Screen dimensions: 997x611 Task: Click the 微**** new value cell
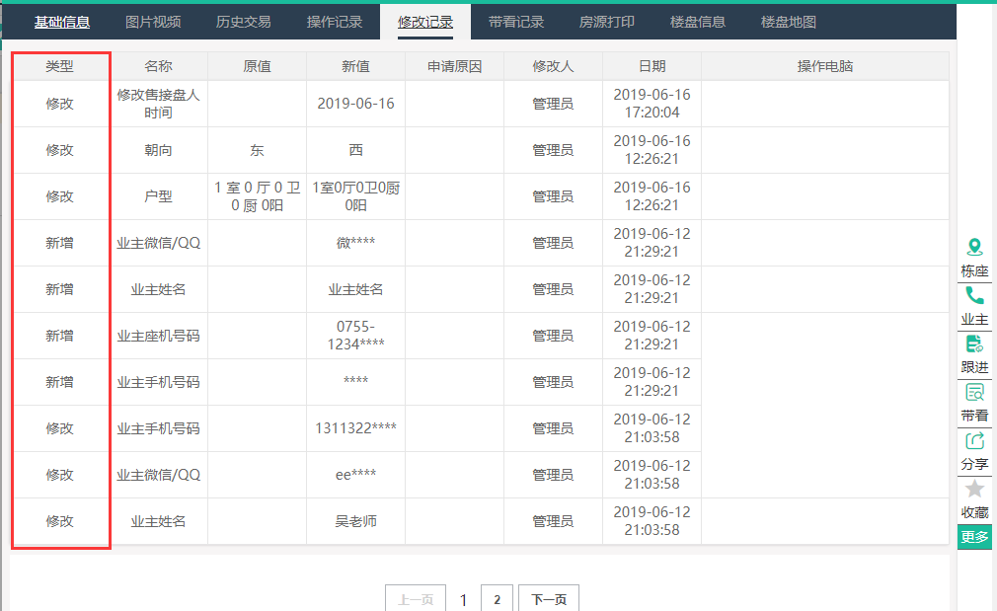coord(355,243)
